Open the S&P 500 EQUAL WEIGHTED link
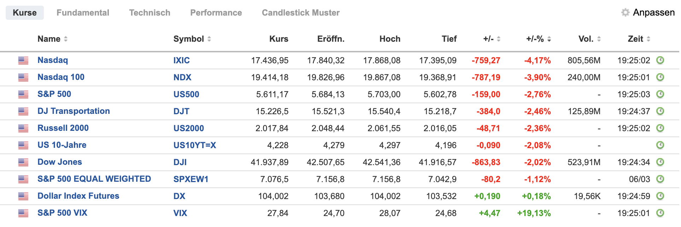 [94, 179]
